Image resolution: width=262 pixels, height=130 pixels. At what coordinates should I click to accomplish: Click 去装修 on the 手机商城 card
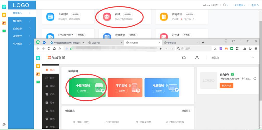(122, 91)
